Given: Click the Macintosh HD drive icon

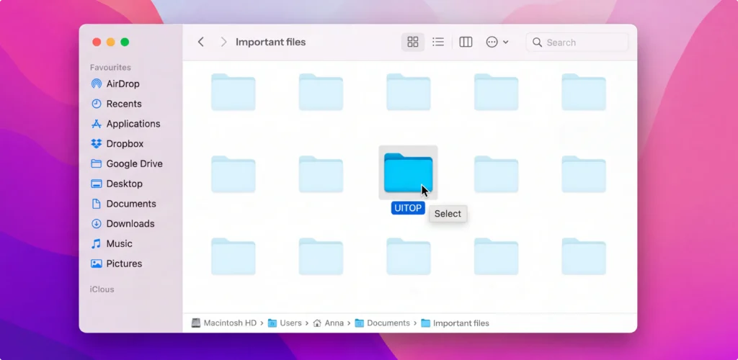Looking at the screenshot, I should 196,323.
